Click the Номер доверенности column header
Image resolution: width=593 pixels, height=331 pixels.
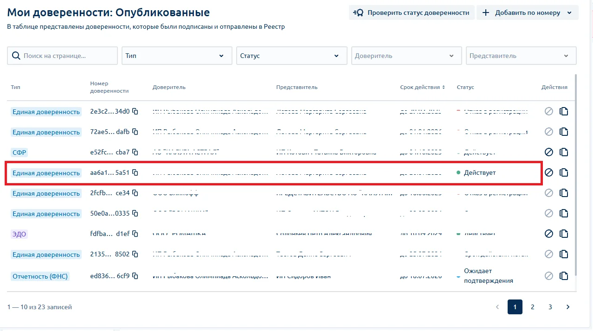109,87
